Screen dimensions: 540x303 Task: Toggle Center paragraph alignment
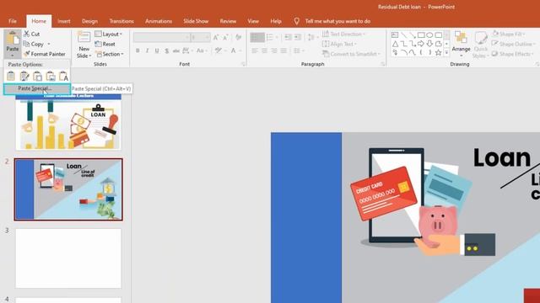264,50
